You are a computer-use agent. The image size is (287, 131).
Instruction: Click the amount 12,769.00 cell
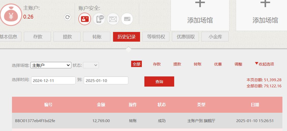[x=101, y=121]
